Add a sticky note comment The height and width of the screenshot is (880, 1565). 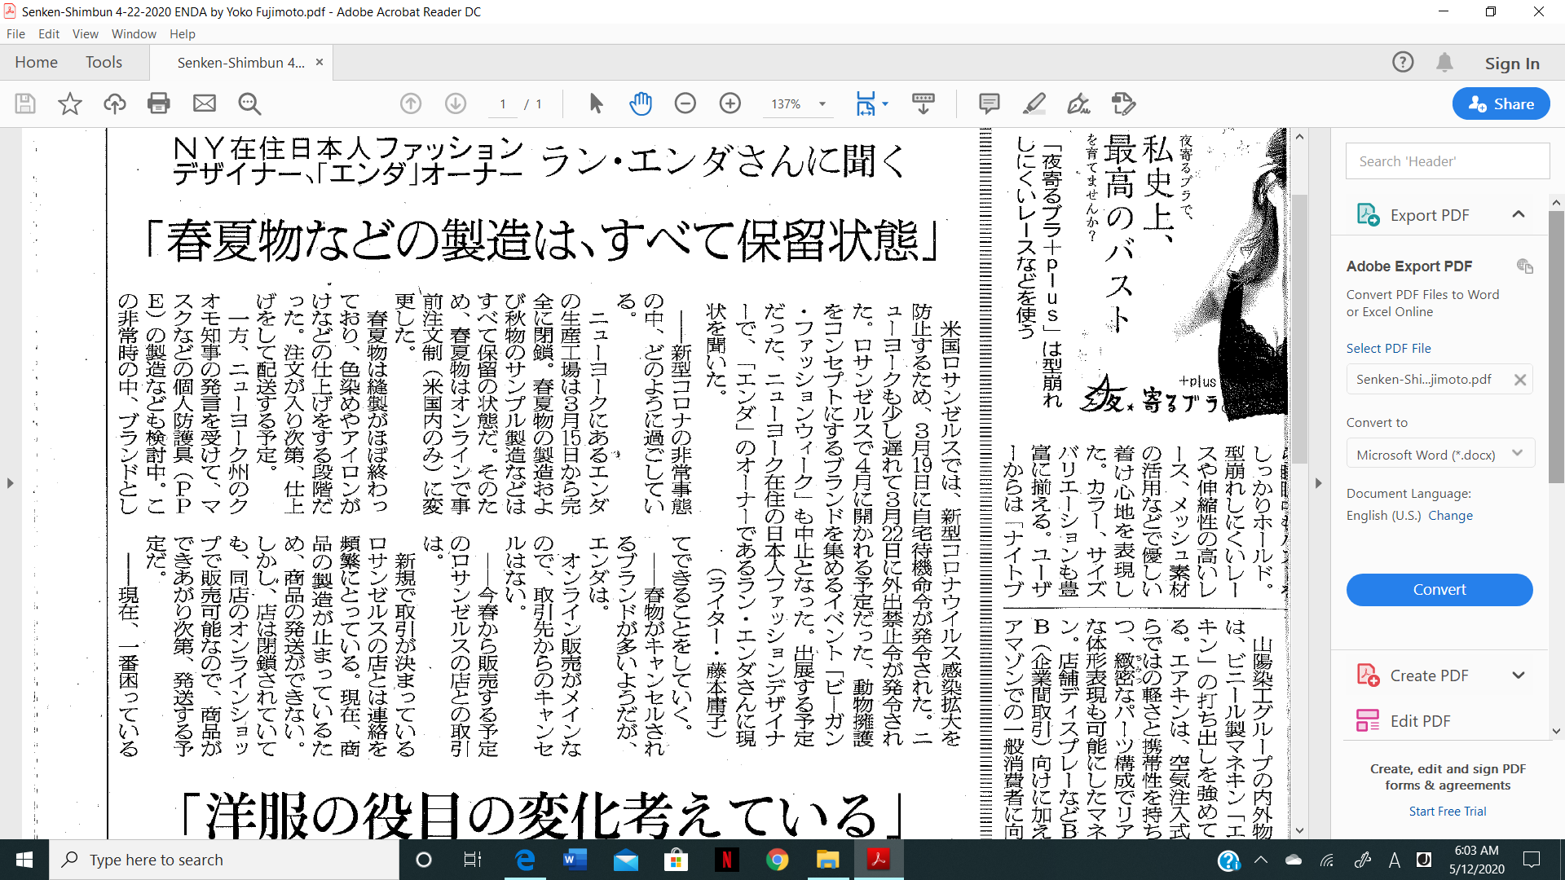[989, 103]
